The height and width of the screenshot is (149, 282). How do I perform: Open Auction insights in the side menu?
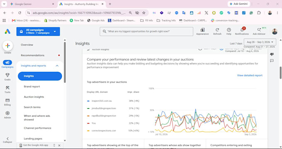(x=34, y=97)
